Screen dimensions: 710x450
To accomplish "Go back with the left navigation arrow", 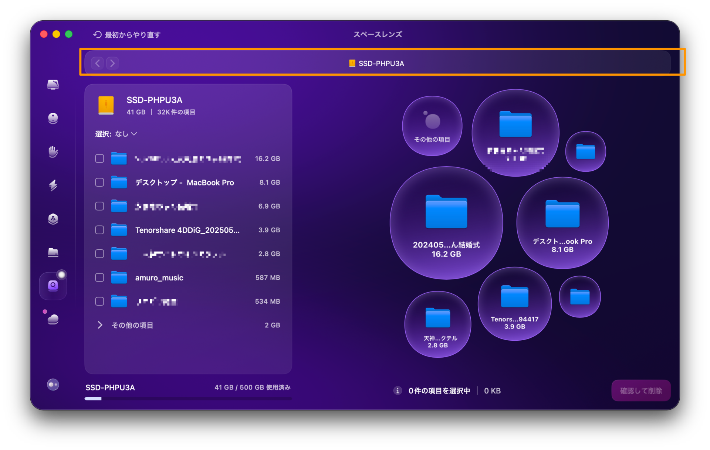I will [x=98, y=63].
